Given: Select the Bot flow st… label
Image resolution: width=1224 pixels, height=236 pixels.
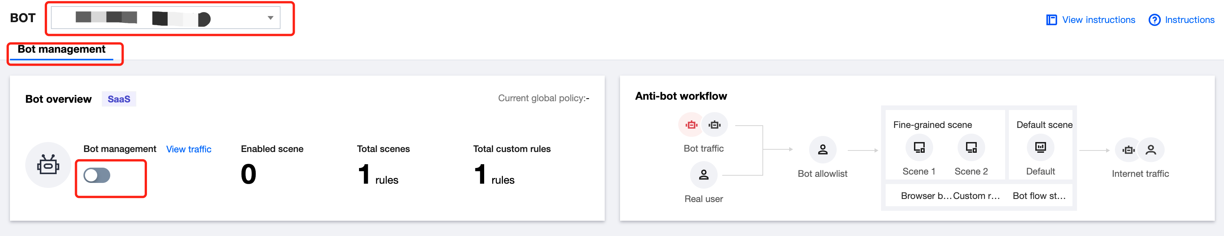Looking at the screenshot, I should tap(1039, 196).
